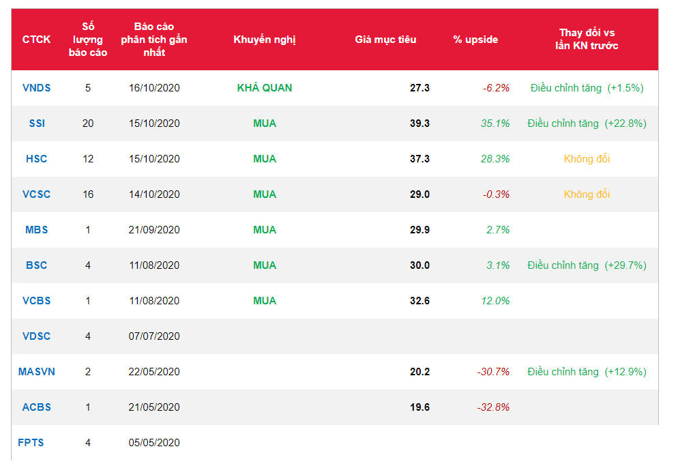Select the date 07/07/2020
Image resolution: width=678 pixels, height=466 pixels.
coord(154,336)
